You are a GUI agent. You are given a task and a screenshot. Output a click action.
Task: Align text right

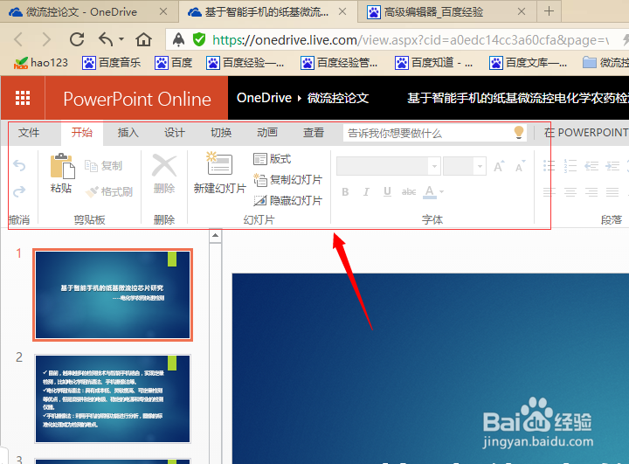[591, 192]
